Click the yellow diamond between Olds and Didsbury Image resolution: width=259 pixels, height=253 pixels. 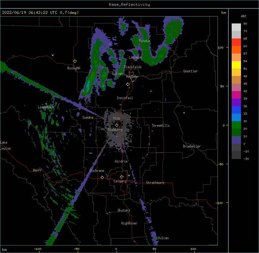pos(117,125)
